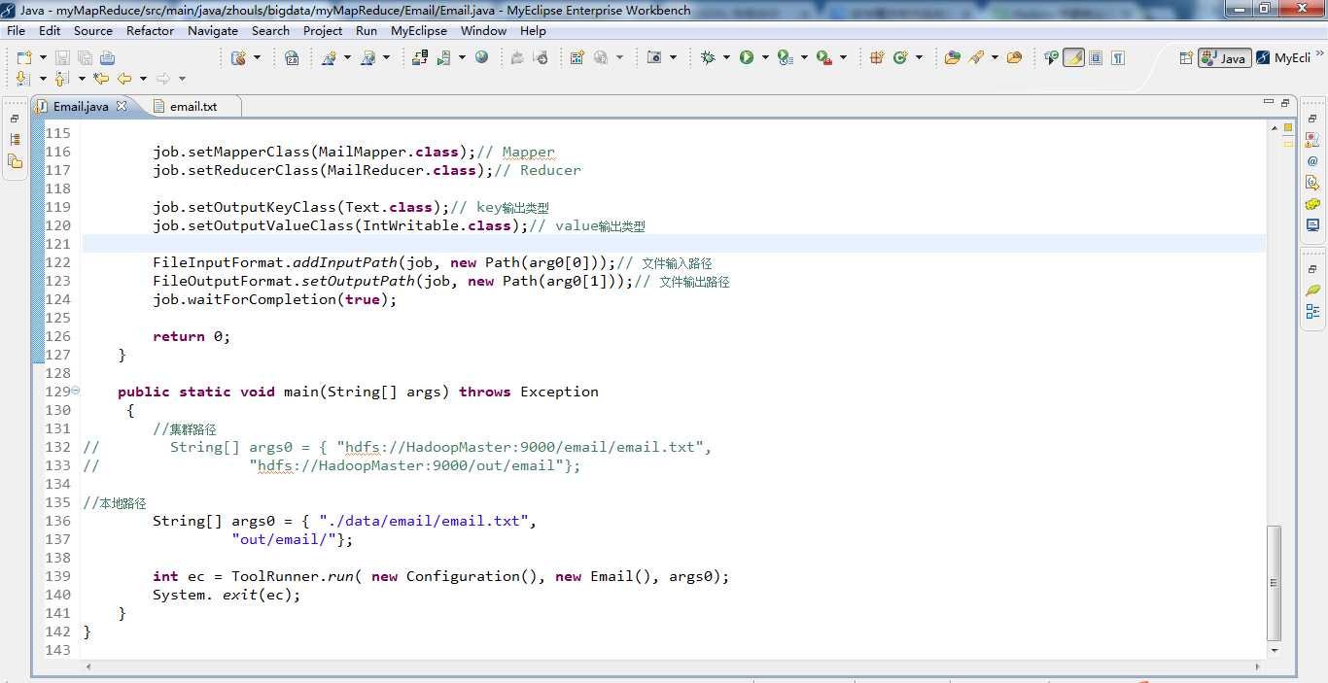Toggle Show Whitespace Characters pilcrow button
The width and height of the screenshot is (1328, 683).
(x=1118, y=57)
